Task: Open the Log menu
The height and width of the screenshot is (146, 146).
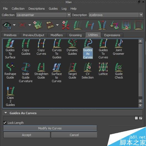Action: (64, 9)
